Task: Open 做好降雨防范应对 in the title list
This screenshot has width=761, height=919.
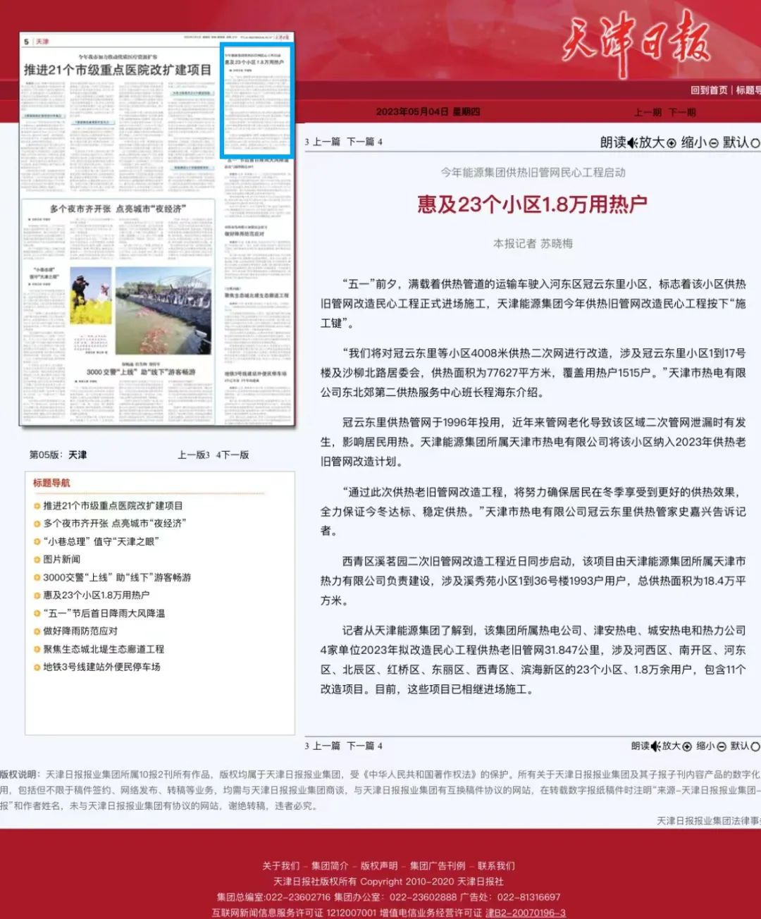Action: point(80,631)
